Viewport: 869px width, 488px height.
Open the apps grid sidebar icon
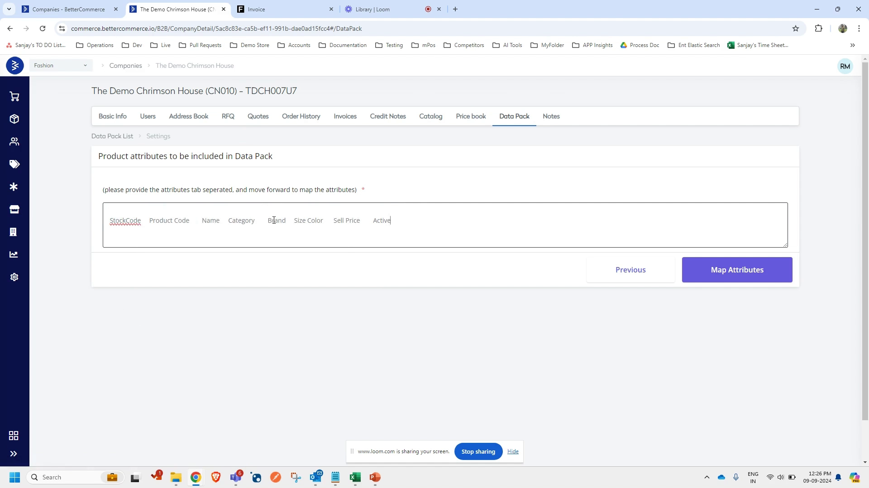14,436
